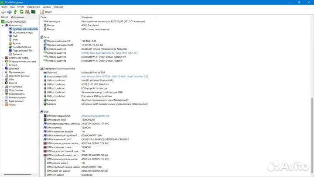The width and height of the screenshot is (314, 177).
Task: Click the Поле column header
Action: [44, 17]
